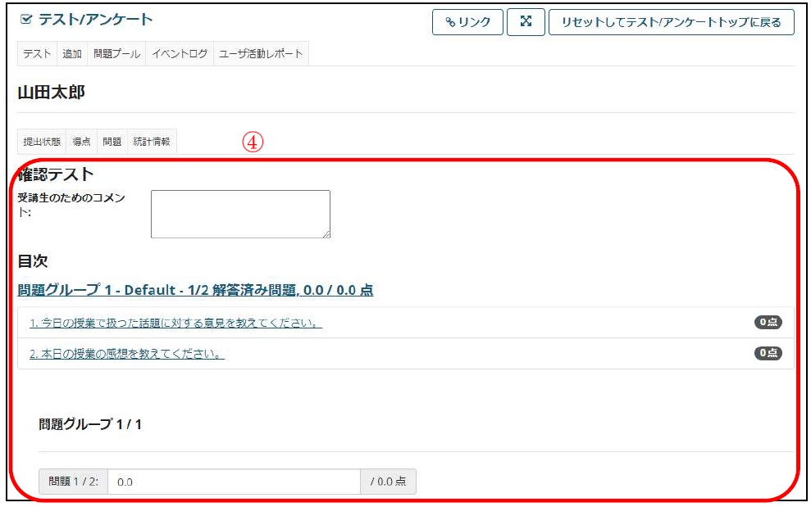Click the 0点 badge for question 1
811x507 pixels.
pyautogui.click(x=768, y=322)
